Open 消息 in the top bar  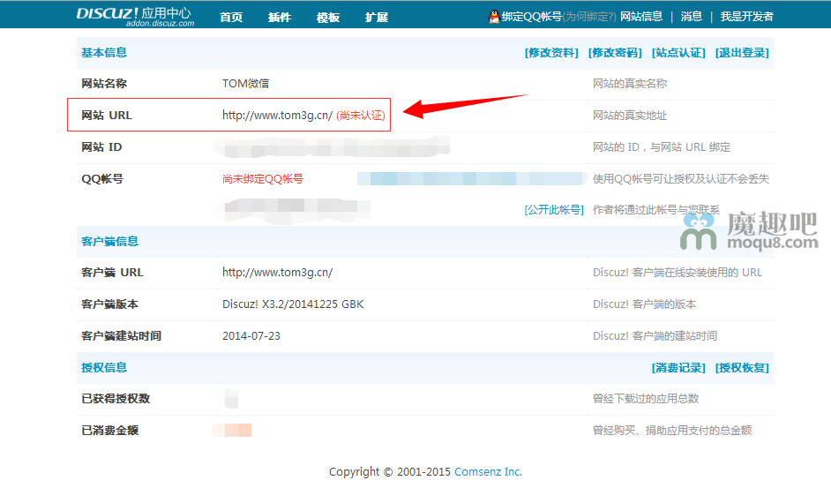coord(691,17)
